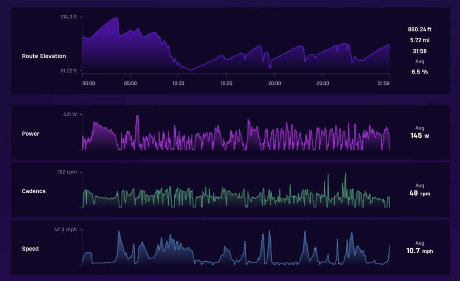Select the 860.24 ft total elevation stat
Viewport: 460px width, 281px height.
420,30
